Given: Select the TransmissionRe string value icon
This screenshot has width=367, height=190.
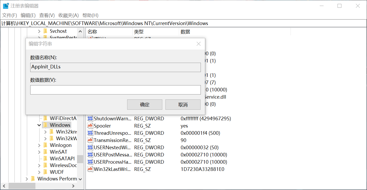Looking at the screenshot, I should pos(90,140).
